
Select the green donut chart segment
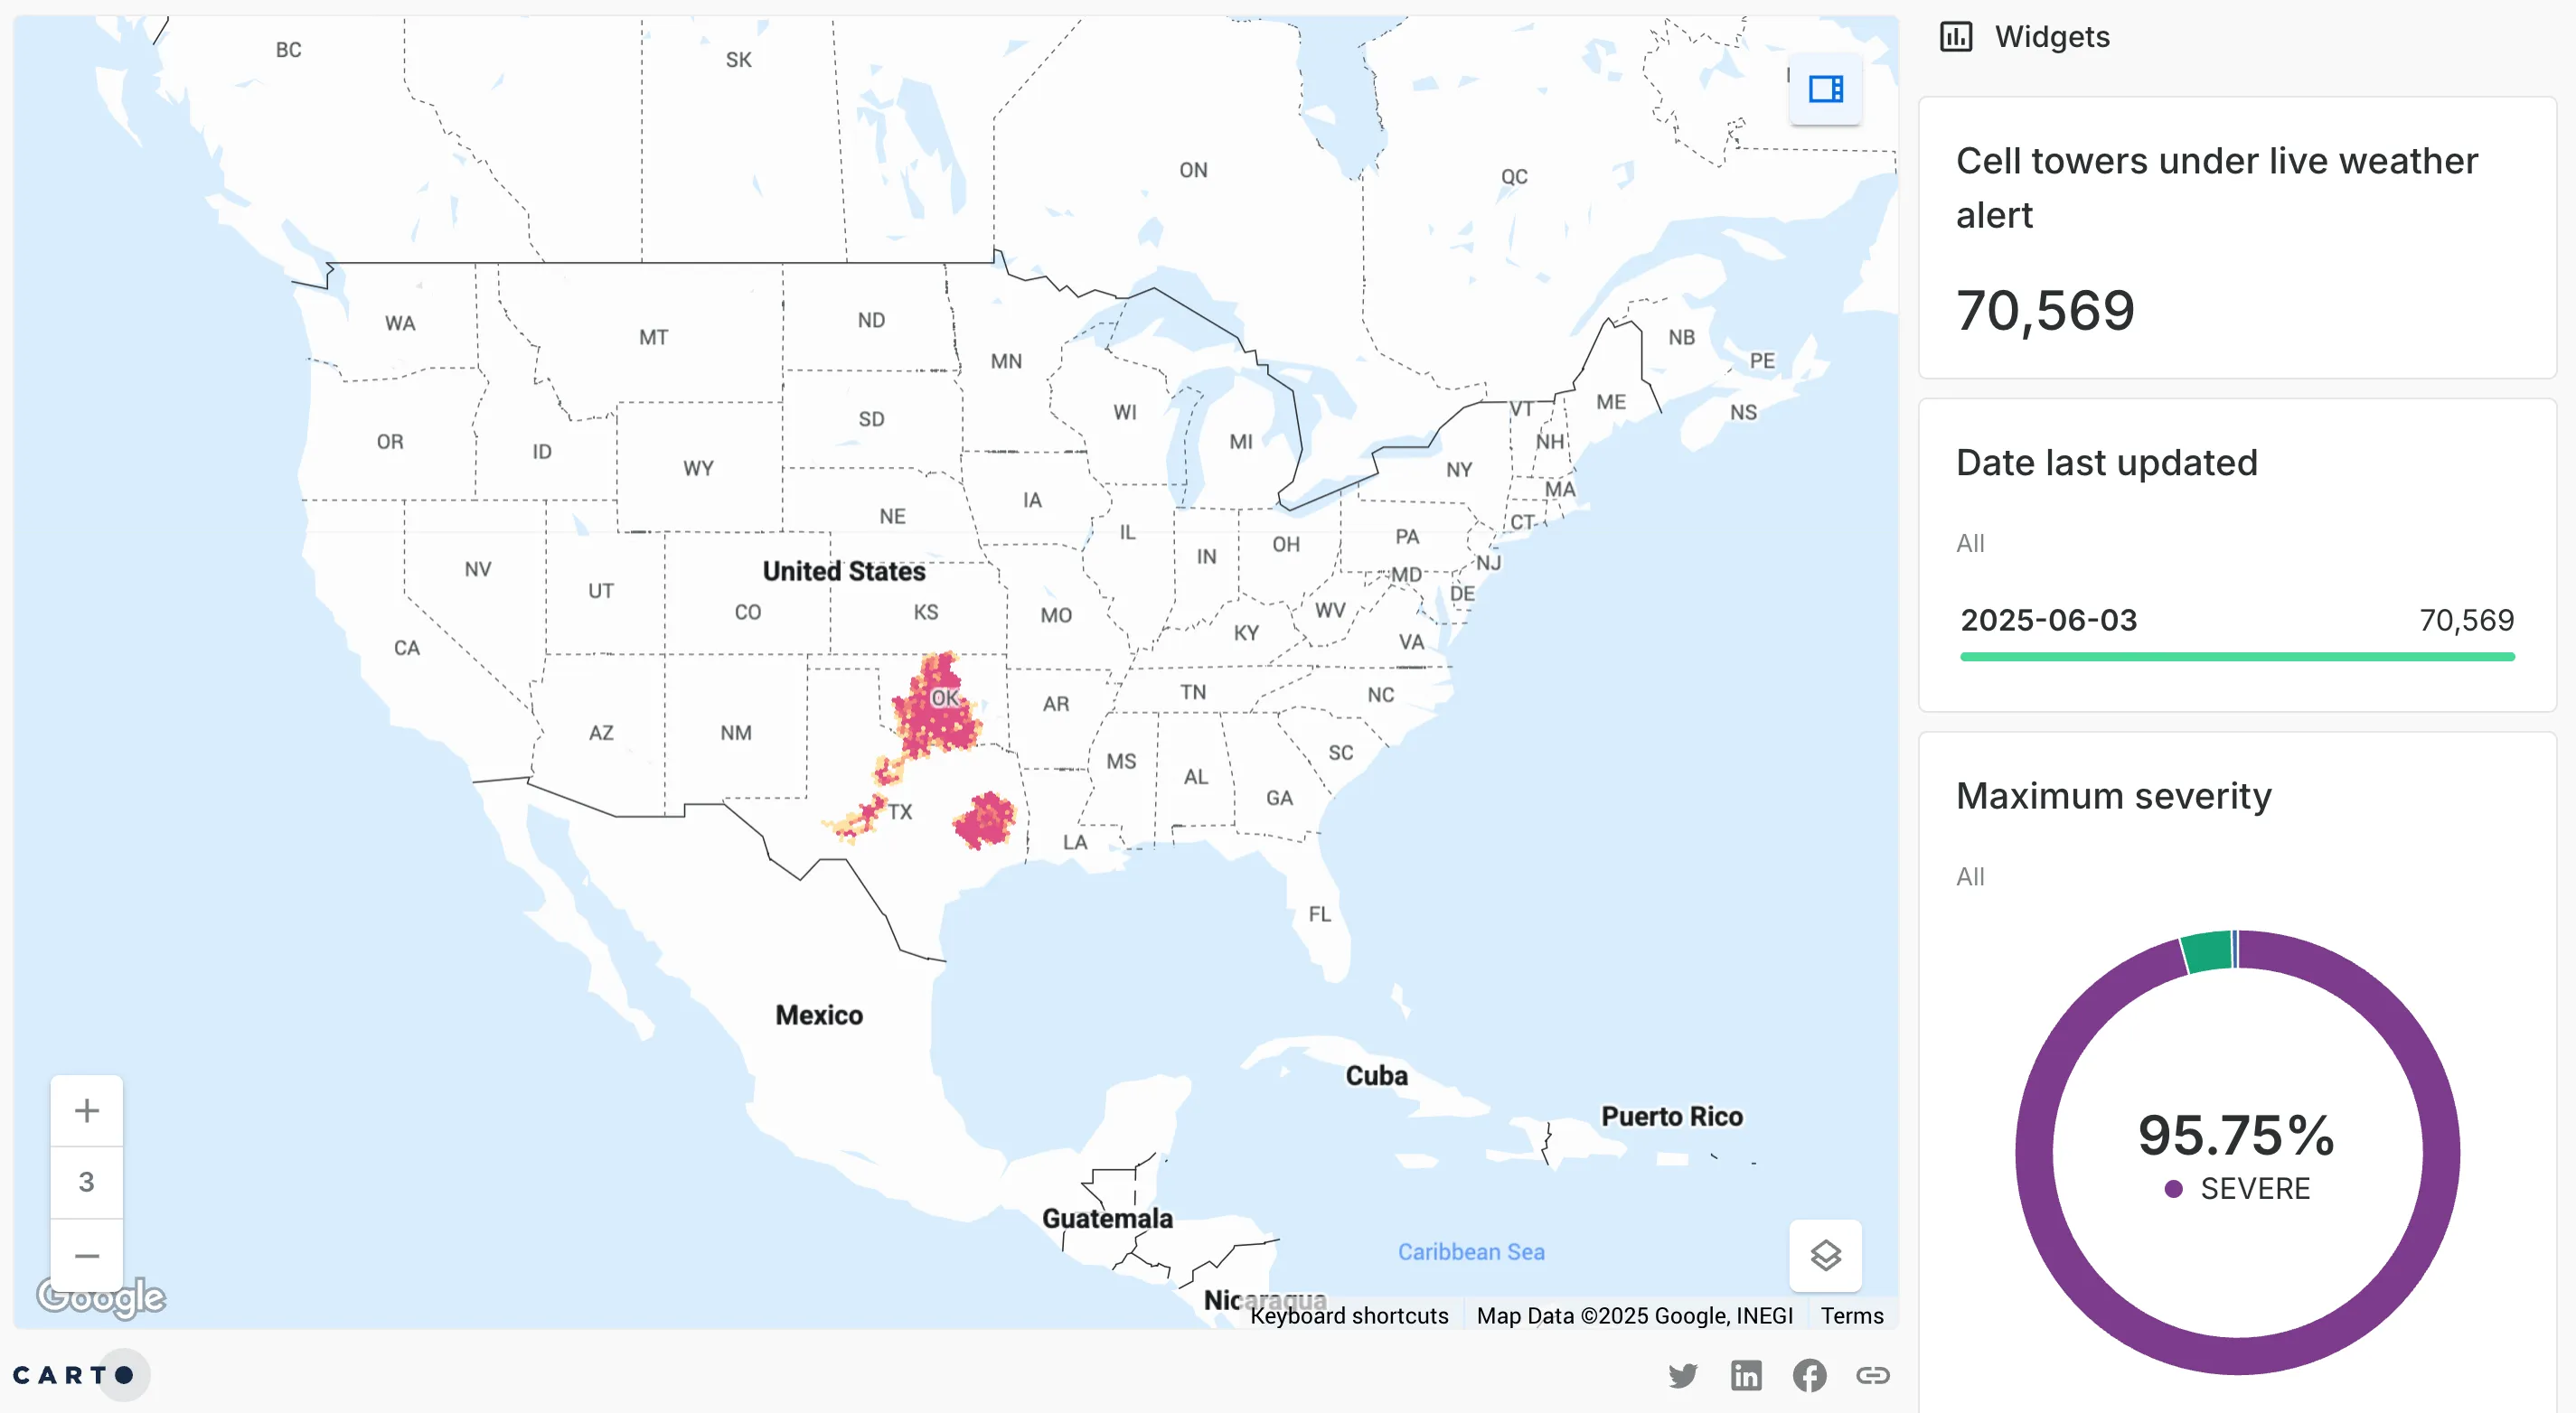2207,950
